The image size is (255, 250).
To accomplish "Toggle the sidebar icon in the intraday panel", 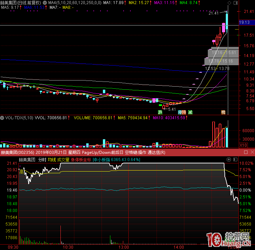I will 235,160.
